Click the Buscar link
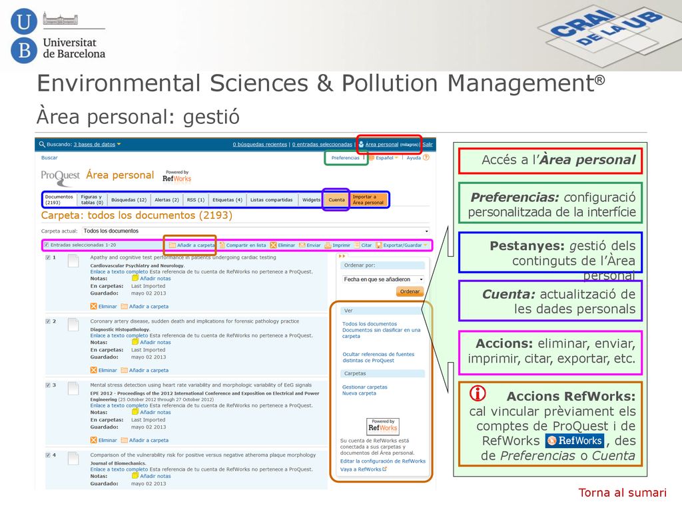Viewport: 682px width, 512px height. pyautogui.click(x=49, y=157)
